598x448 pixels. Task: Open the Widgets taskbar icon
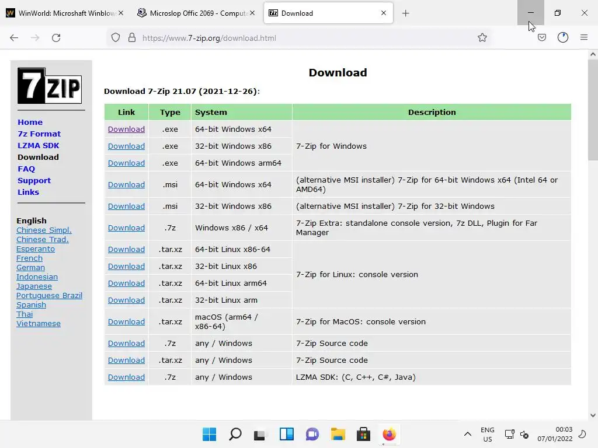point(286,434)
